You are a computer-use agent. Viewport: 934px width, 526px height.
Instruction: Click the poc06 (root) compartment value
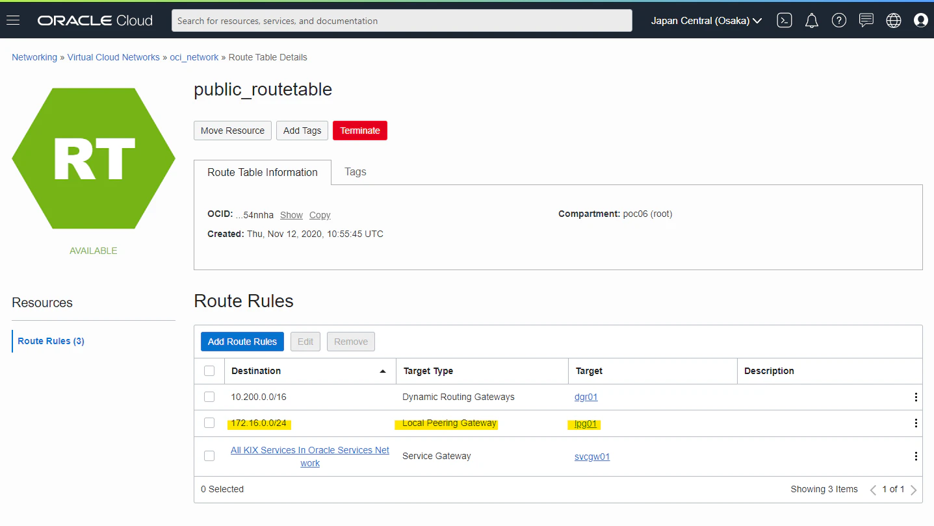(x=647, y=214)
